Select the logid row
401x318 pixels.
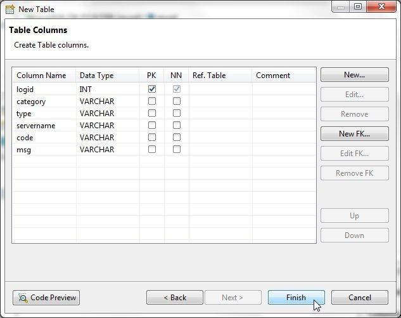(163, 89)
